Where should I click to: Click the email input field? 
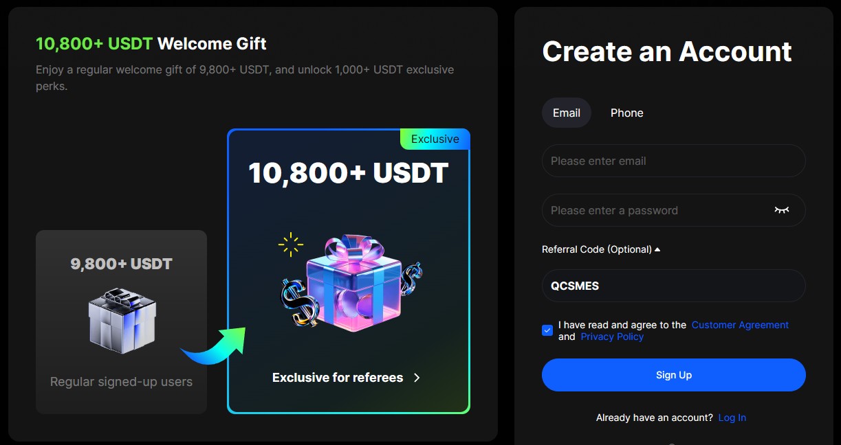click(x=674, y=161)
